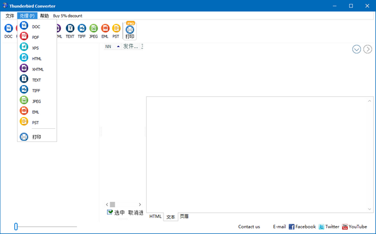Click the circled right-arrow button
376x234 pixels.
coord(368,49)
